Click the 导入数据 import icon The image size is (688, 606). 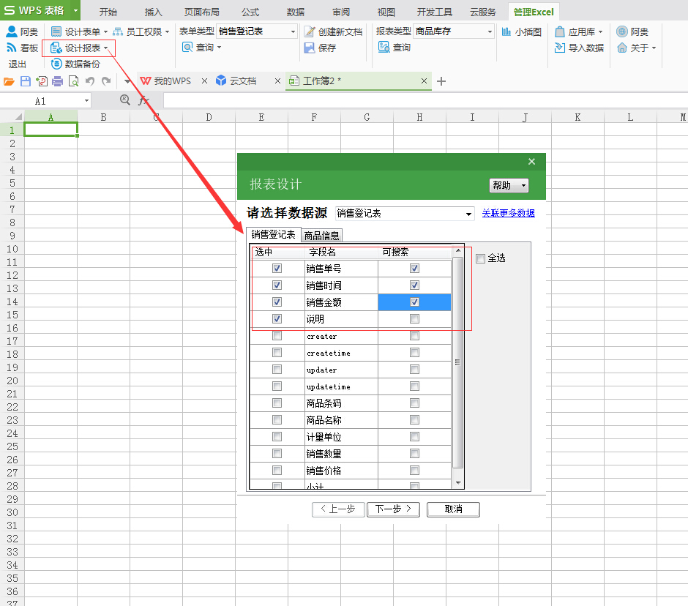coord(559,48)
